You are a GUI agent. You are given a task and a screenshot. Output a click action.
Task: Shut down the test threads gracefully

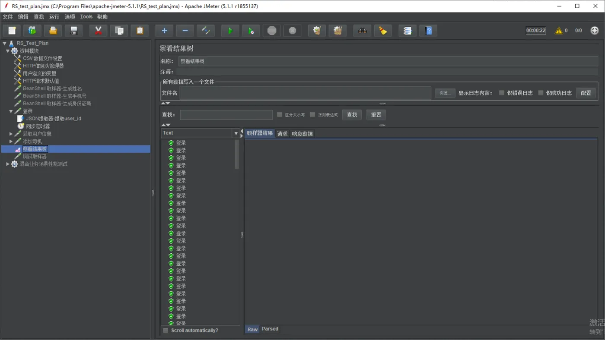pyautogui.click(x=293, y=31)
